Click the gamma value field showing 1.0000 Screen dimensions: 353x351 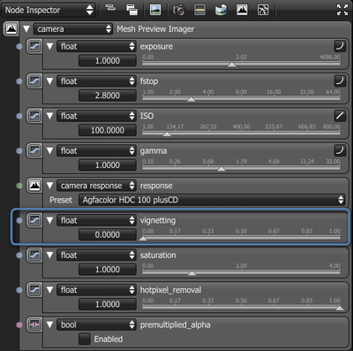click(x=108, y=165)
